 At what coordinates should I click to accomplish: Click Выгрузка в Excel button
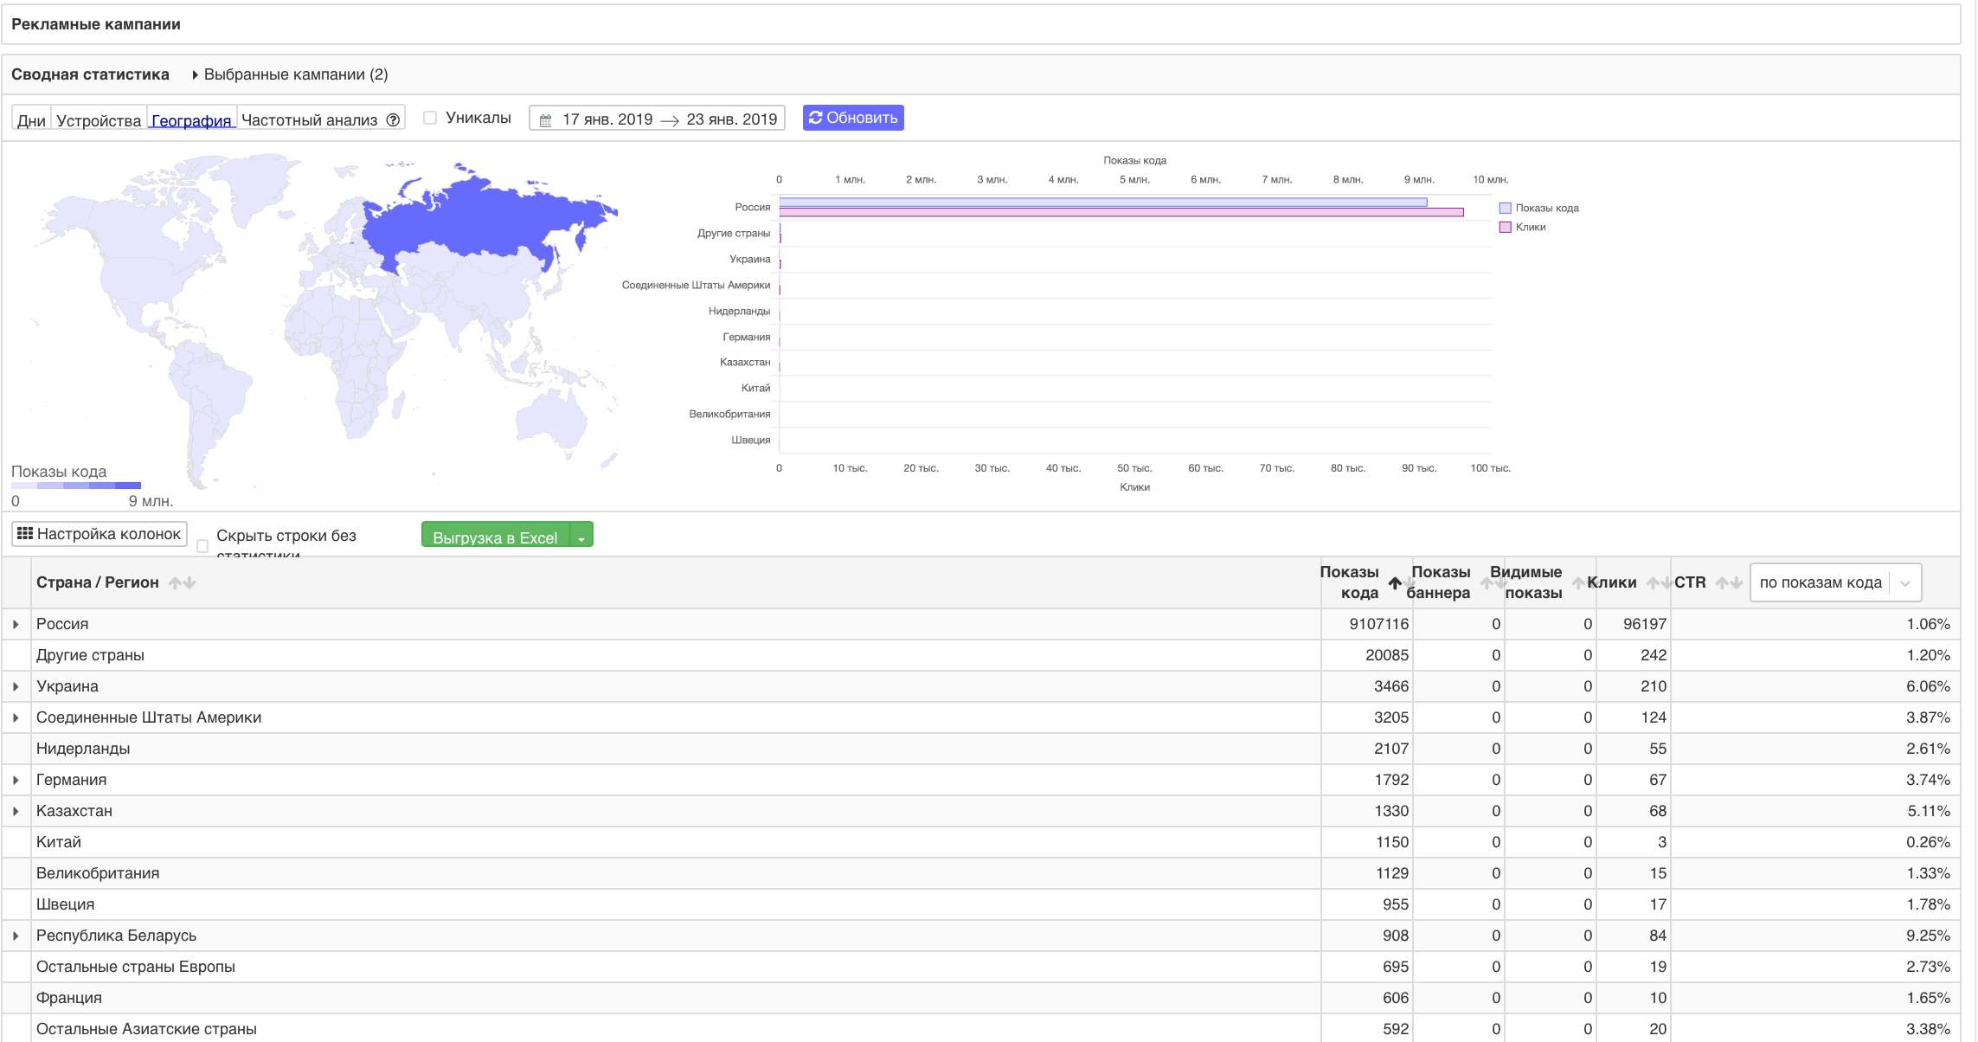click(494, 537)
